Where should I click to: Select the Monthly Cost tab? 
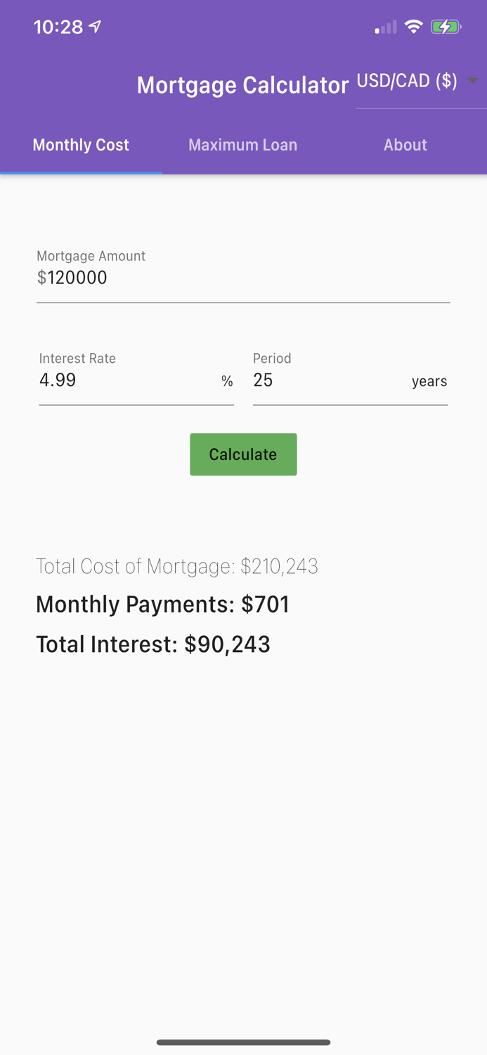click(x=80, y=145)
